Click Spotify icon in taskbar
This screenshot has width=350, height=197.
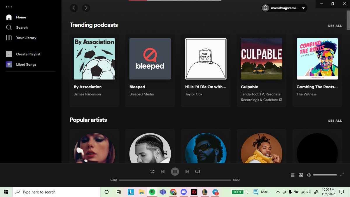[x=152, y=192]
